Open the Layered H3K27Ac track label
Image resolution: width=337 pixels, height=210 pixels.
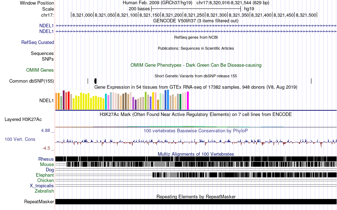coord(23,120)
